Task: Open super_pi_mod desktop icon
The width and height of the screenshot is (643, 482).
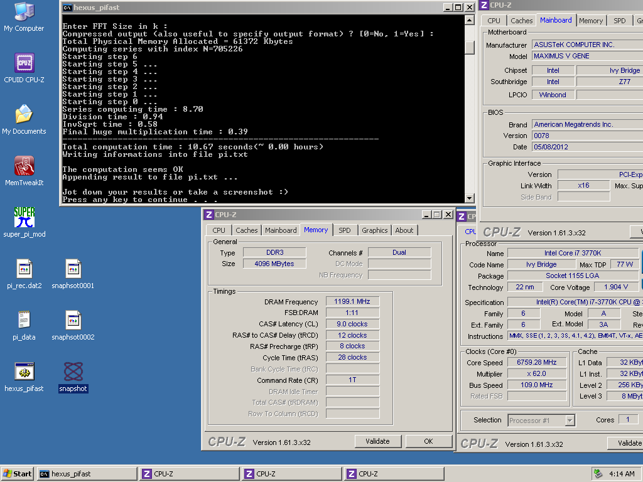Action: click(x=24, y=218)
